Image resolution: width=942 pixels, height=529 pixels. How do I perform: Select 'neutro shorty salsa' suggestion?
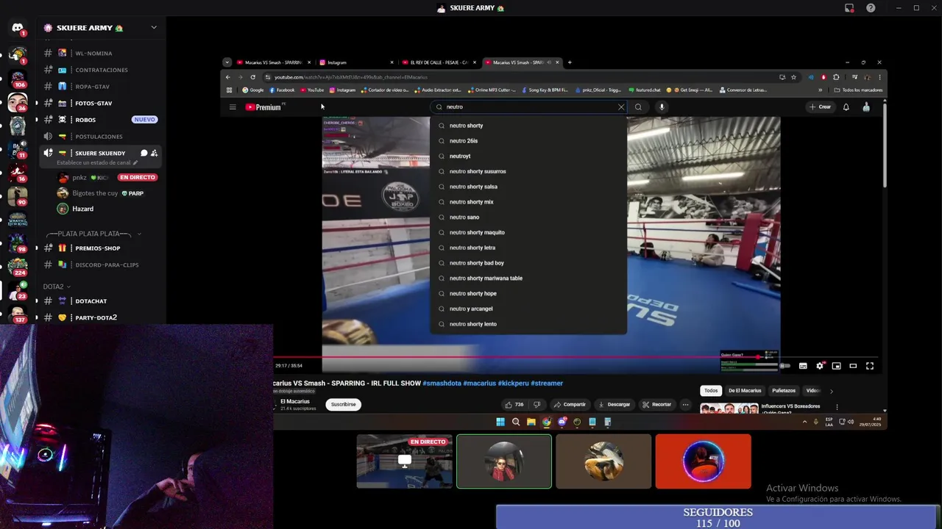(528, 187)
